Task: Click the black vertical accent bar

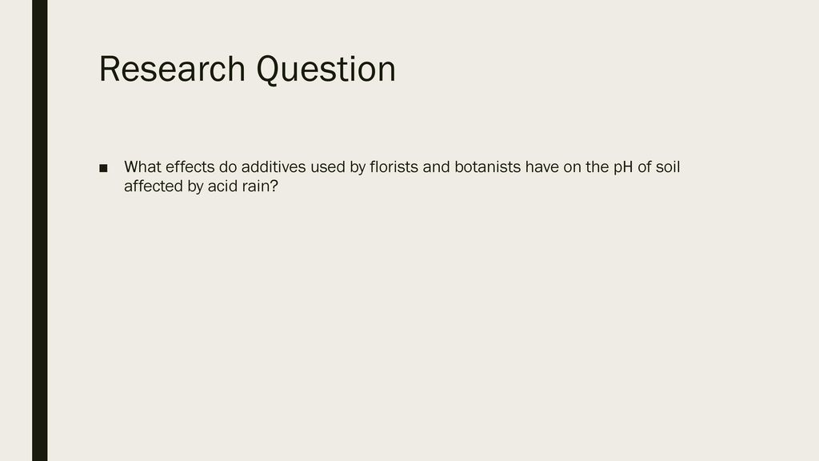Action: [x=40, y=230]
